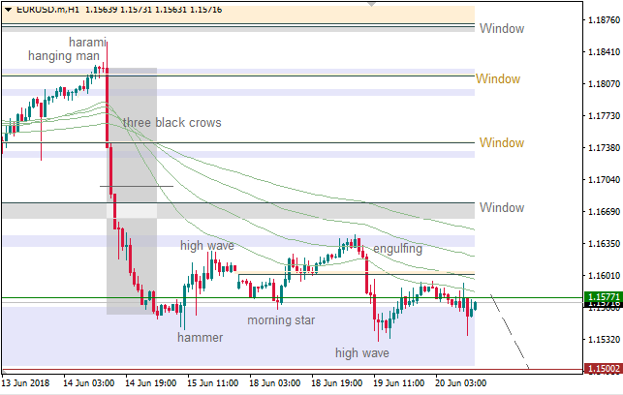Click the engulfing pattern label
This screenshot has height=395, width=623.
click(397, 249)
